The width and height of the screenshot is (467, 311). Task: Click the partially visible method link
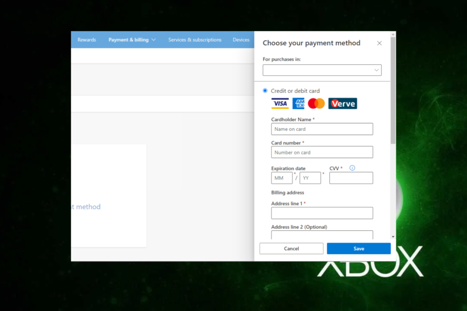coord(86,207)
